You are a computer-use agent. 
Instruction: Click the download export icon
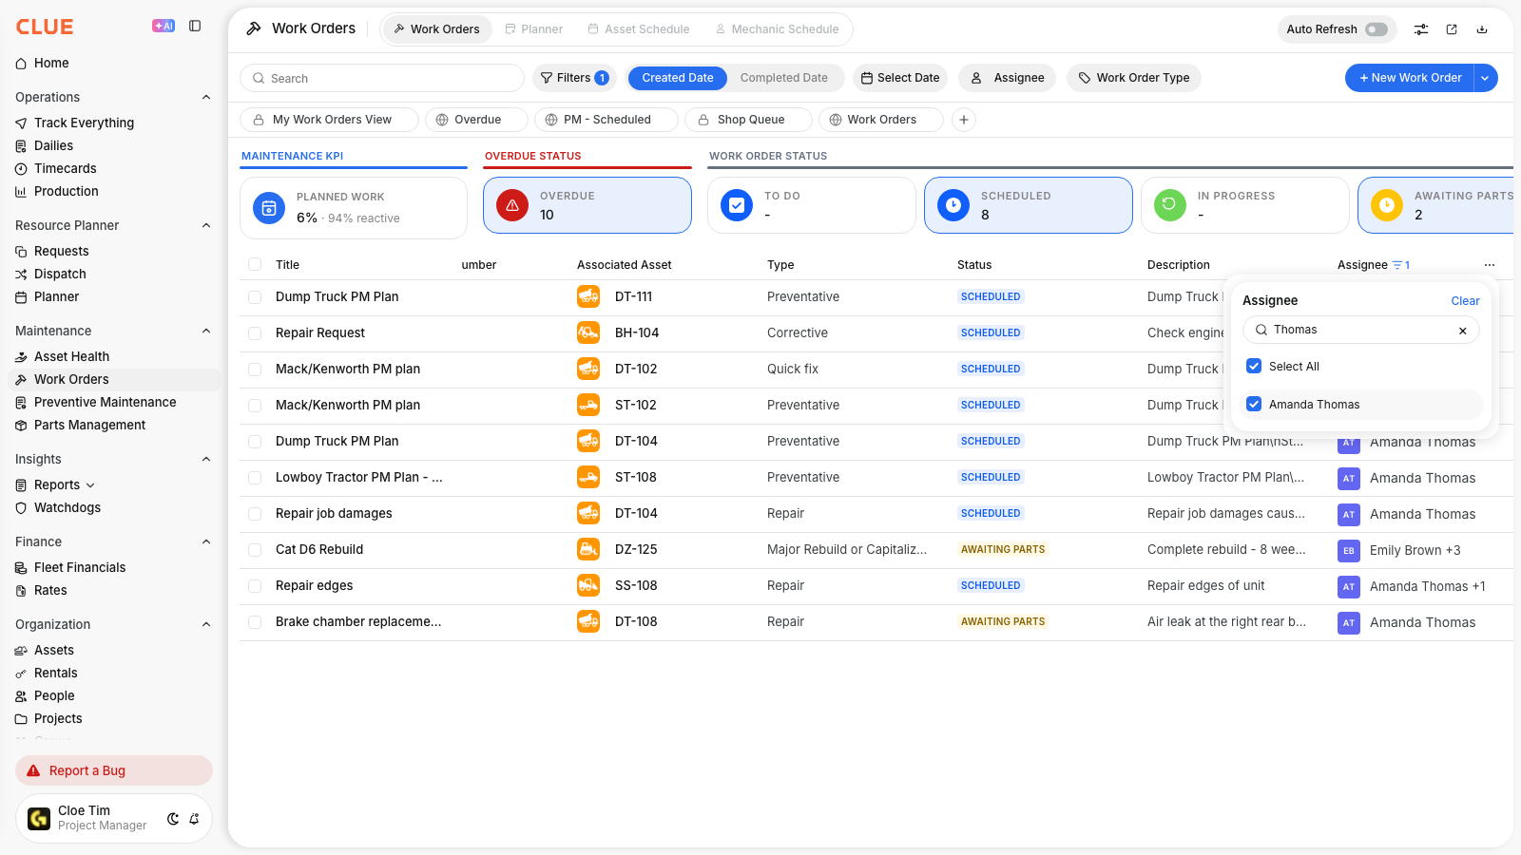pos(1482,29)
